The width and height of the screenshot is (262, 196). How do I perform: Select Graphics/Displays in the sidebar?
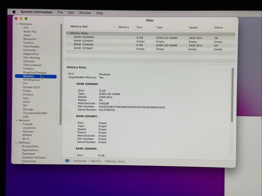click(35, 72)
